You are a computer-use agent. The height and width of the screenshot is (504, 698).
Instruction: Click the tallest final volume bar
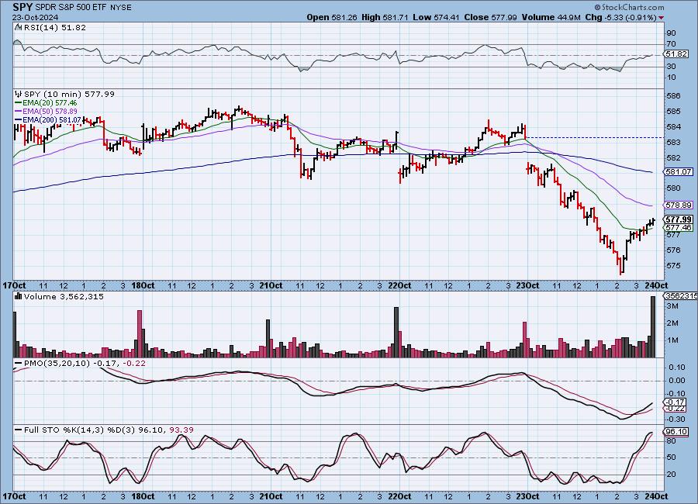653,326
